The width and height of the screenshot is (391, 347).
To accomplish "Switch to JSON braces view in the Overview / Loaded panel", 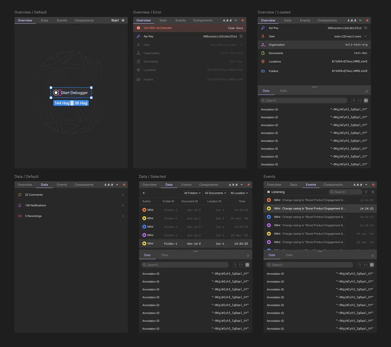I will click(x=360, y=100).
